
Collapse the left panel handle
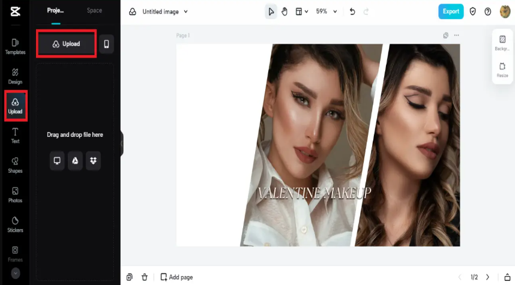pyautogui.click(x=122, y=143)
